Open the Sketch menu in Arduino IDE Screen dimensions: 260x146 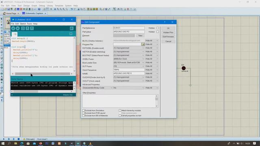23,24
